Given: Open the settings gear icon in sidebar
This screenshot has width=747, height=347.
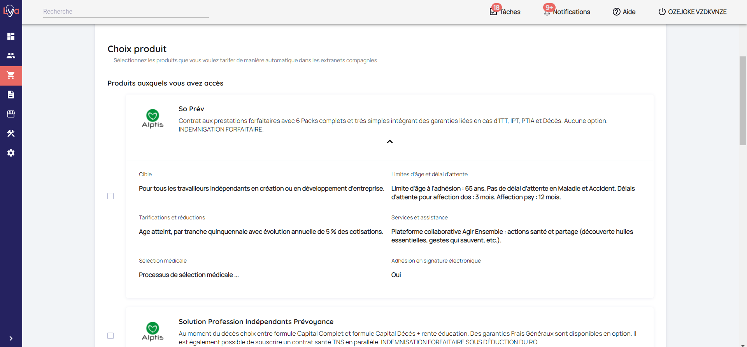Looking at the screenshot, I should click(11, 153).
